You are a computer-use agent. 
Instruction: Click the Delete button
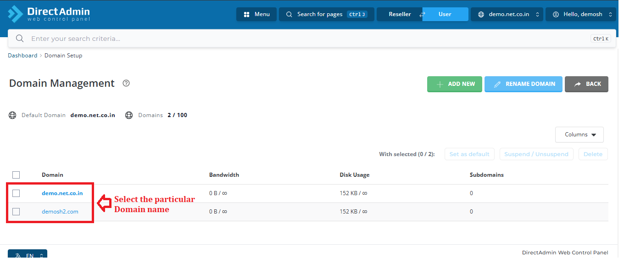tap(593, 154)
